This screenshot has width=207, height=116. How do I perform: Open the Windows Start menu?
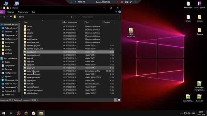4,113
